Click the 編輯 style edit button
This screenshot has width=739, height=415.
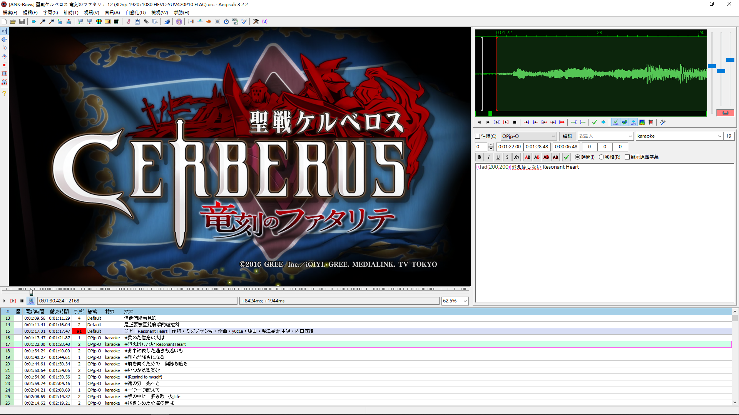click(x=567, y=136)
